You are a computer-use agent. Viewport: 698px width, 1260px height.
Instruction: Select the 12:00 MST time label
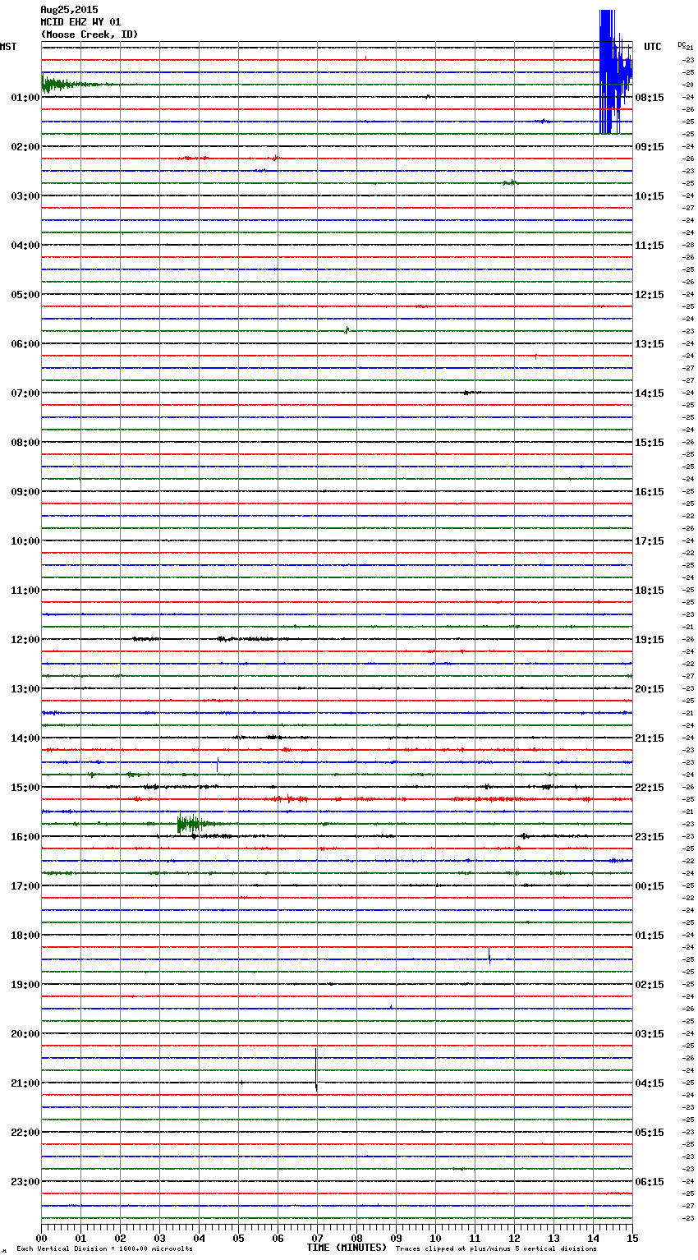(x=25, y=640)
